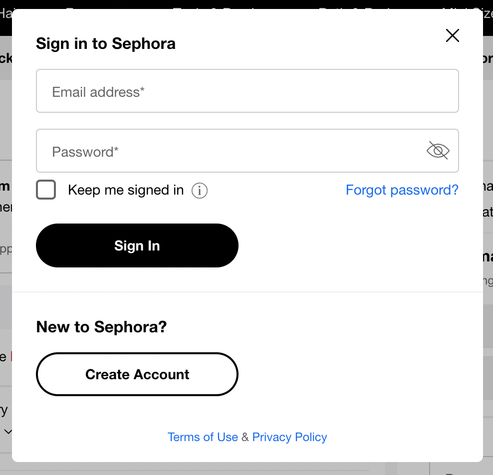Screen dimensions: 493x475
Task: Open the Forgot password? link
Action: pyautogui.click(x=402, y=190)
